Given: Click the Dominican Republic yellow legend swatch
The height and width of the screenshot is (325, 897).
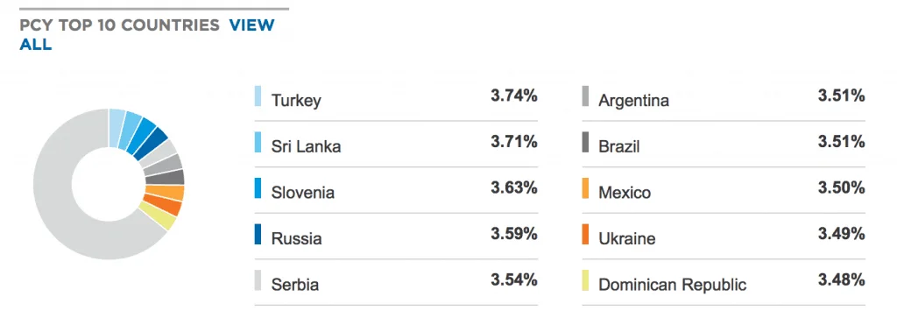Looking at the screenshot, I should click(585, 280).
